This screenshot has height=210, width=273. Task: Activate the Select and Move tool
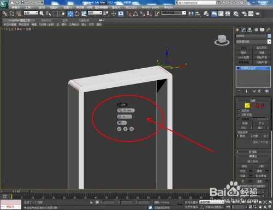[70, 14]
